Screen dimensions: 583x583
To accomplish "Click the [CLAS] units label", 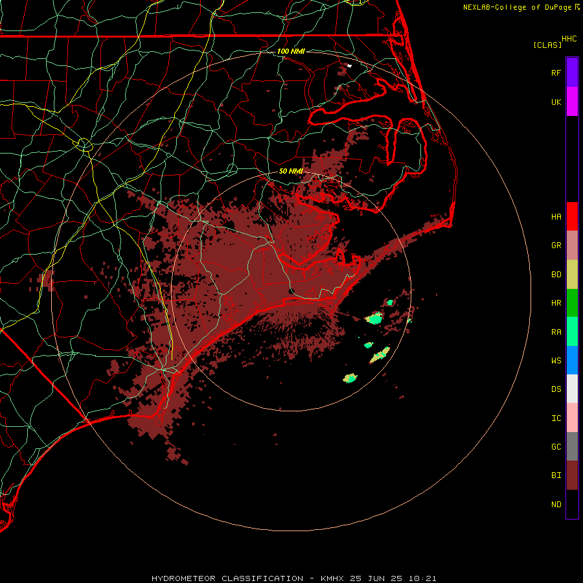I will (x=547, y=45).
